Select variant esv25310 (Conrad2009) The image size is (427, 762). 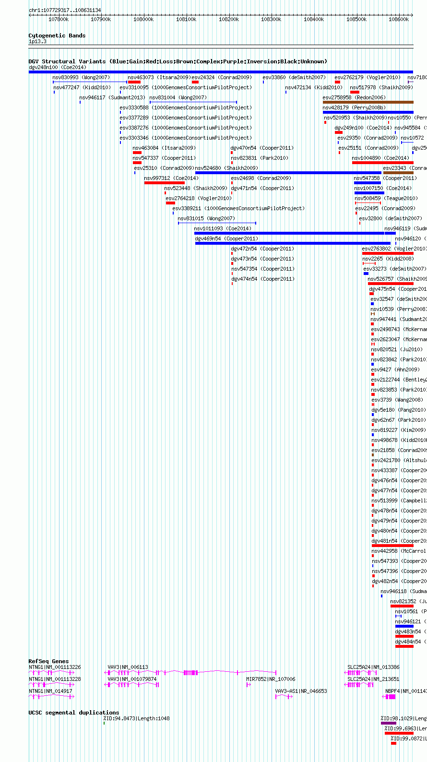(x=164, y=168)
